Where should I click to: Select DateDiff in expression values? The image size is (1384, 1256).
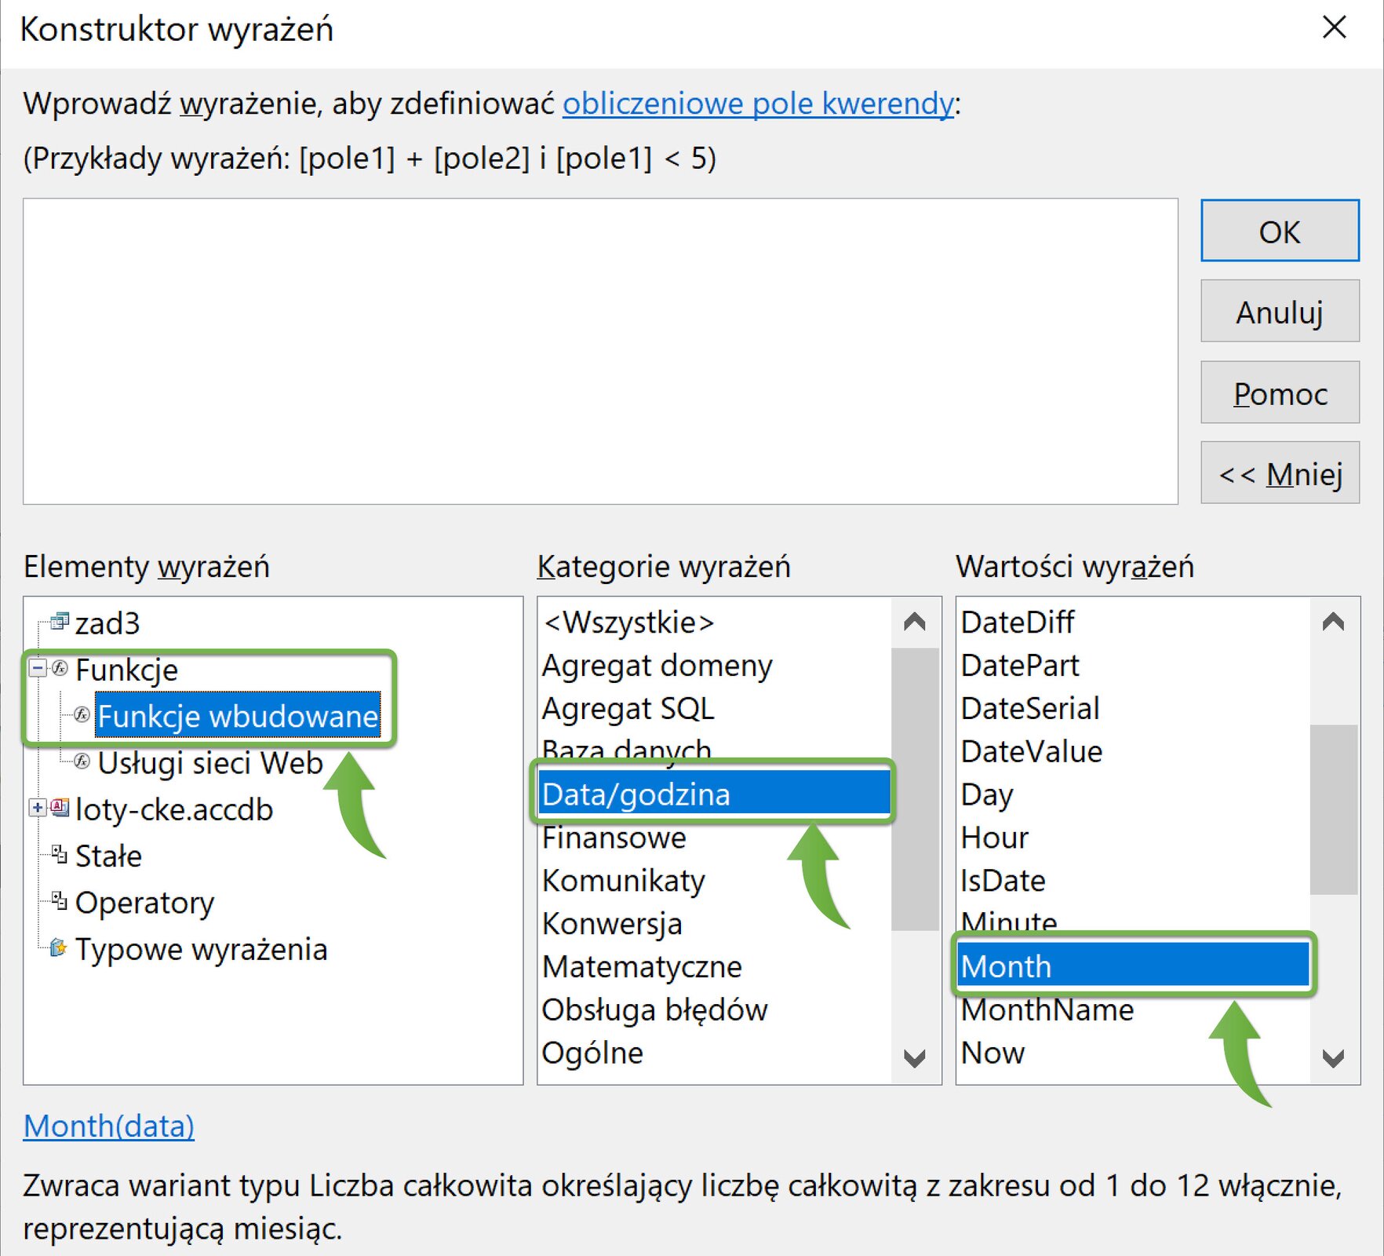(x=1017, y=623)
